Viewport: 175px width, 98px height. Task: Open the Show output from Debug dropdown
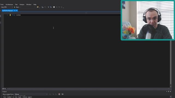pos(31,94)
